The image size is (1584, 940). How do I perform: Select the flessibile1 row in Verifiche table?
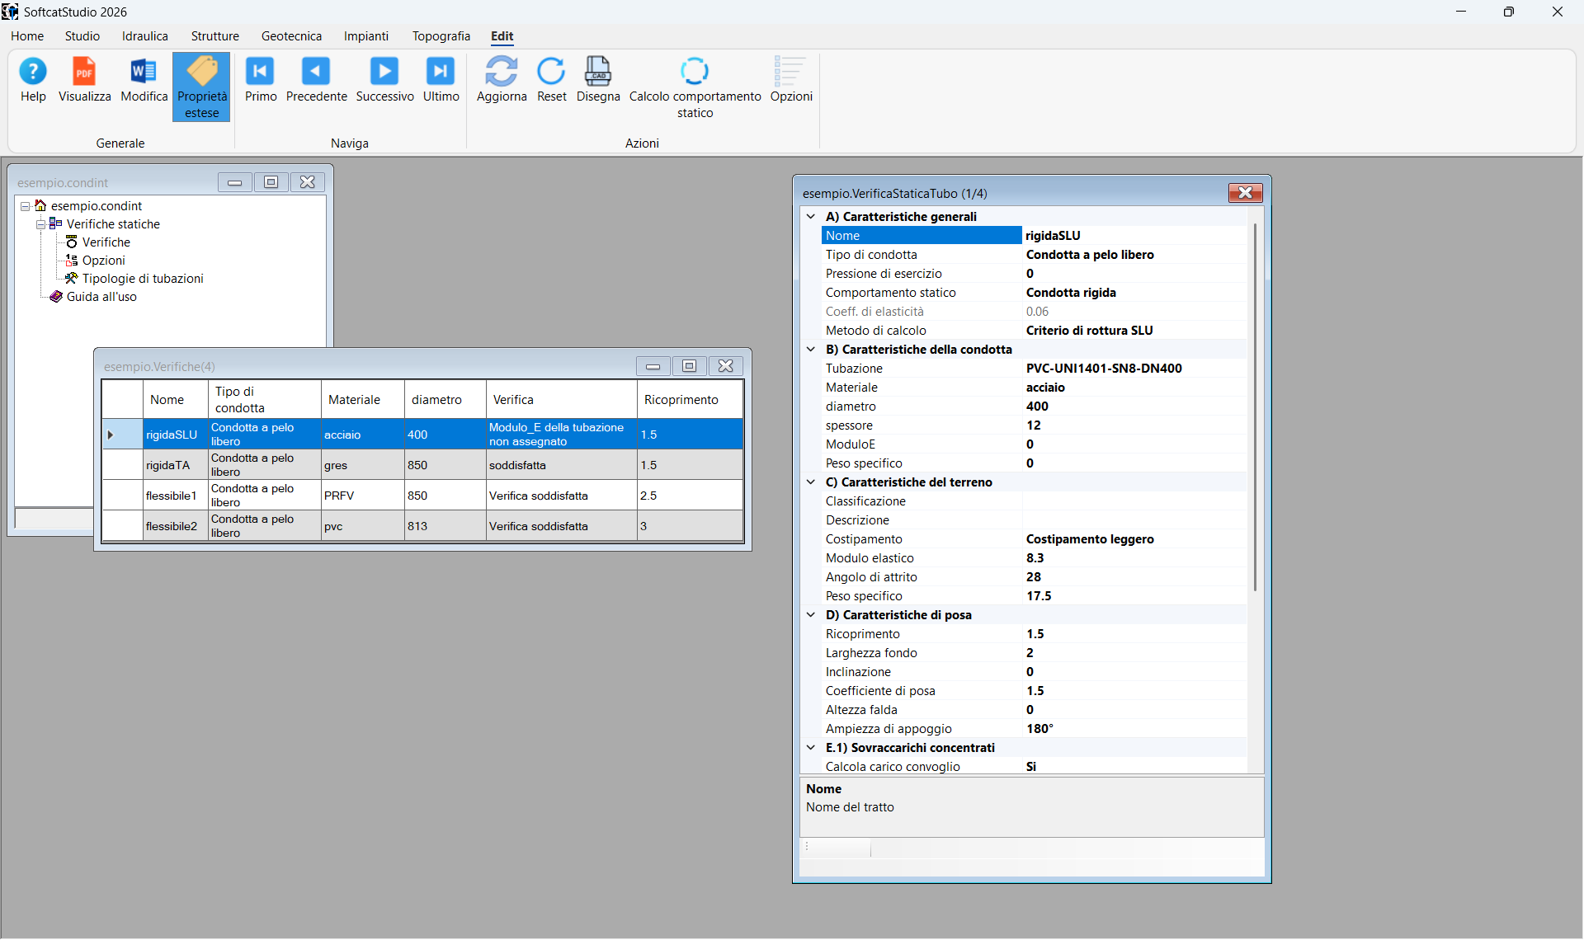[x=422, y=496]
